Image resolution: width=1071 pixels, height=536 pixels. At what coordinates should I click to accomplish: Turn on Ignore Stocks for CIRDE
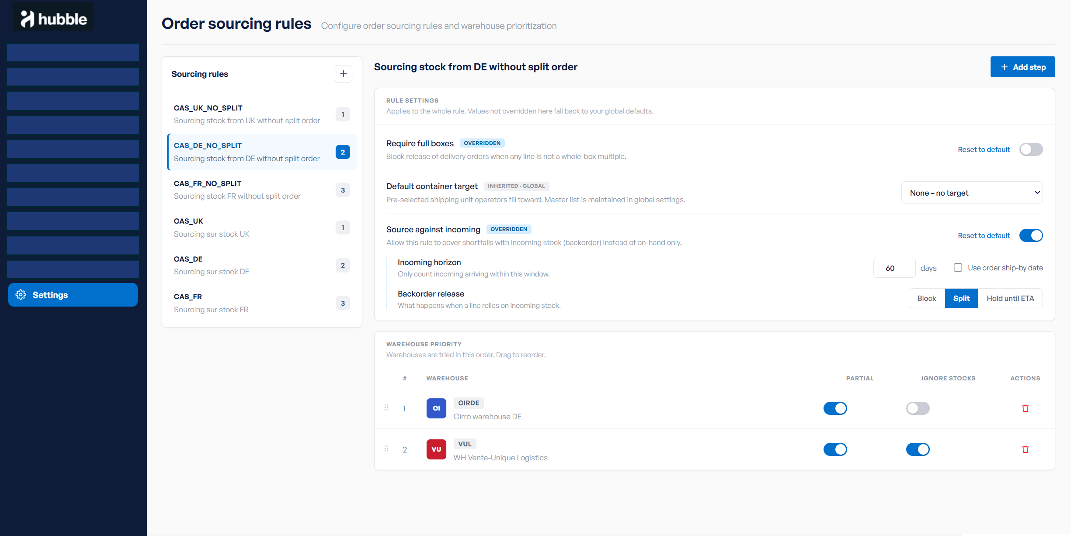[918, 408]
